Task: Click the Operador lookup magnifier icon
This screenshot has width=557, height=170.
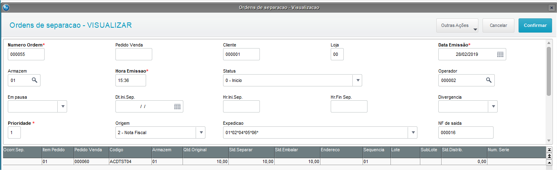Action: pyautogui.click(x=489, y=80)
